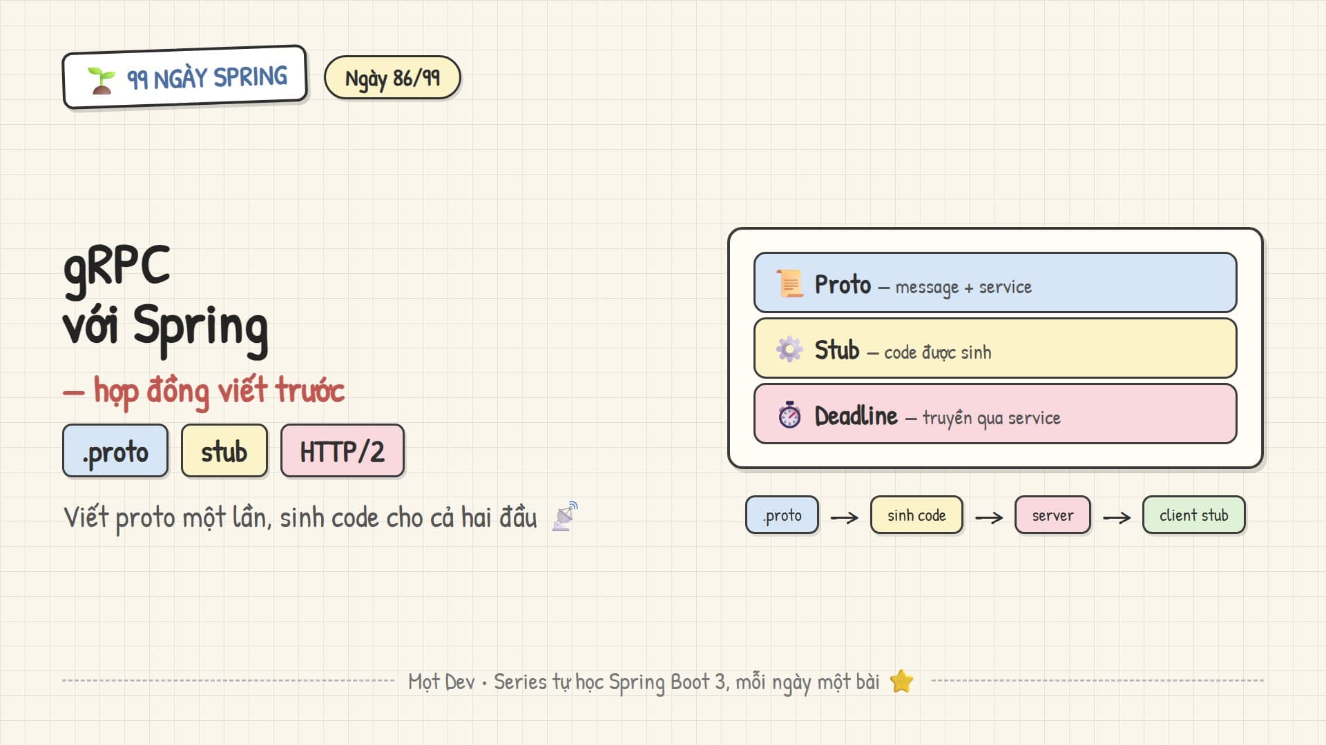Click the sentence Viết proto một lần
The image size is (1326, 745).
pos(300,517)
